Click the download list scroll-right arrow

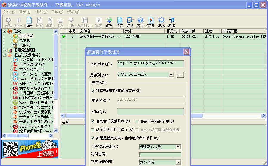(264, 116)
